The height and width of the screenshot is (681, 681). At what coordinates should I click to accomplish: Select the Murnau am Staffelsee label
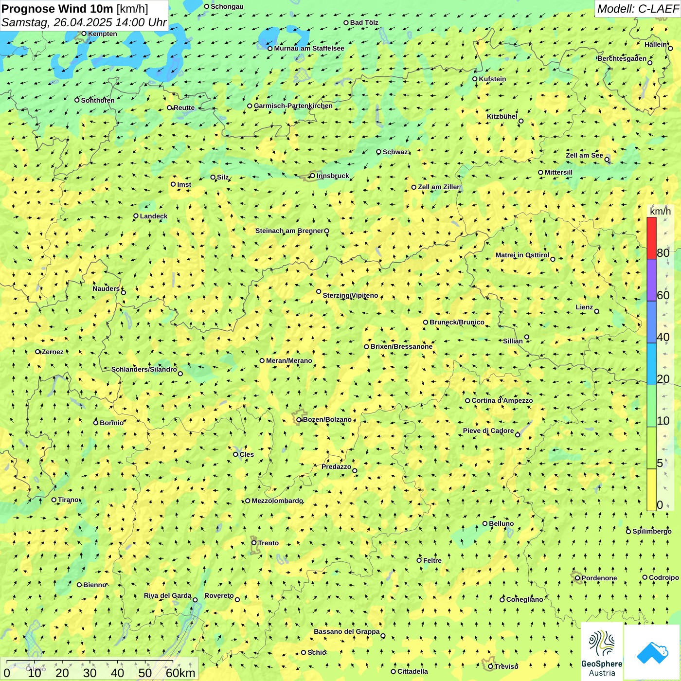309,48
